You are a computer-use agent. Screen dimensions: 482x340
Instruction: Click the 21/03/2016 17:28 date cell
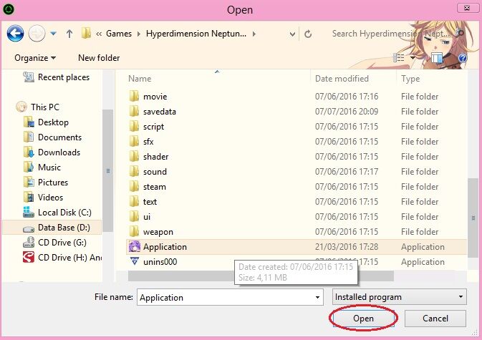tap(347, 247)
